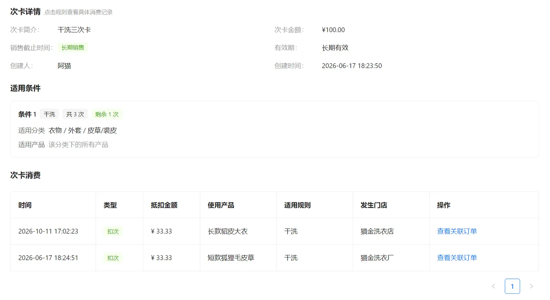Click the creator name 阿猫
550x300 pixels.
click(64, 66)
